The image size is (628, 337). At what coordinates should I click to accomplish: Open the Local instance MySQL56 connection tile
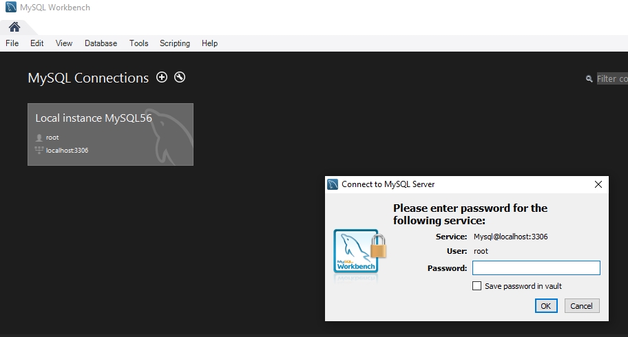pos(111,135)
